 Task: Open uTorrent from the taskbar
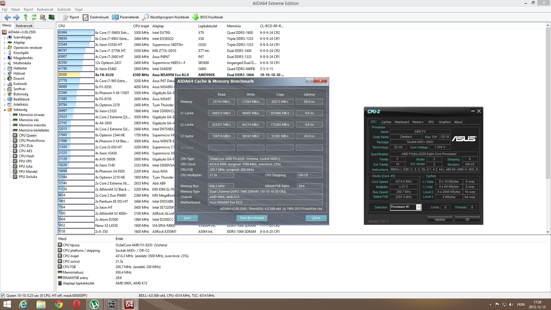[94, 304]
